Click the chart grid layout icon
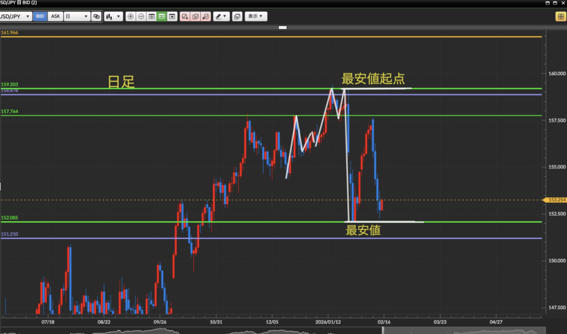The height and width of the screenshot is (334, 567). (x=151, y=17)
